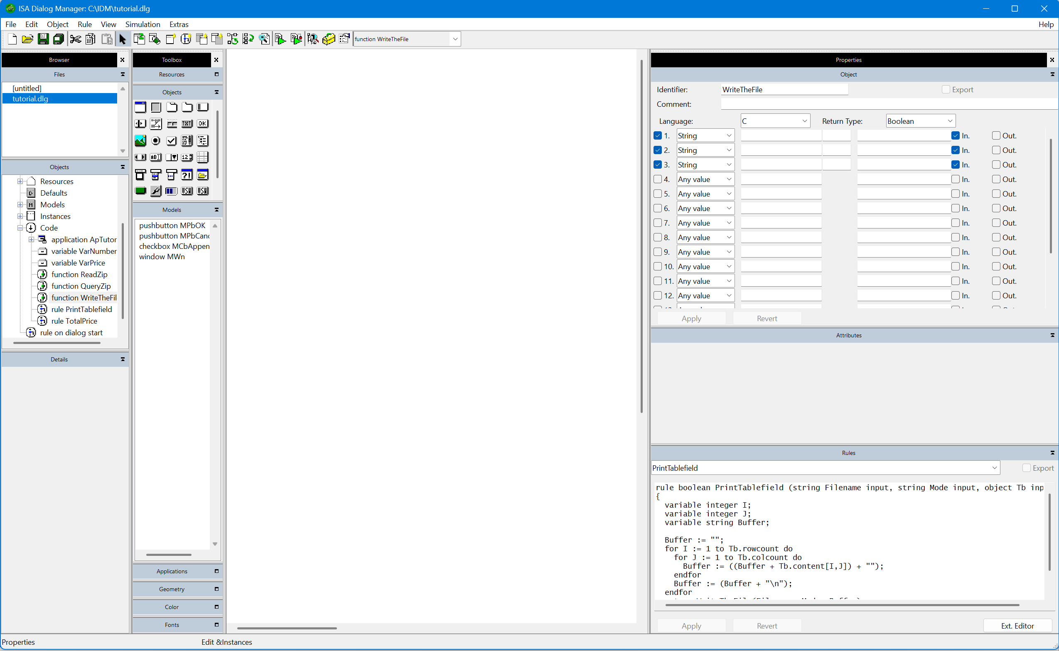The width and height of the screenshot is (1059, 651).
Task: Click the Ext. Editor button
Action: (1017, 626)
